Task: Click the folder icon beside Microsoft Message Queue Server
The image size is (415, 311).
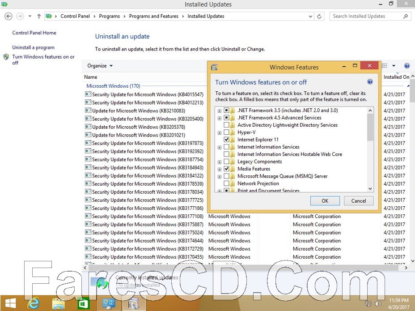Action: click(232, 176)
